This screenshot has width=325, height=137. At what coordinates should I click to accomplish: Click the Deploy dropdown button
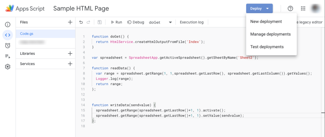point(259,9)
